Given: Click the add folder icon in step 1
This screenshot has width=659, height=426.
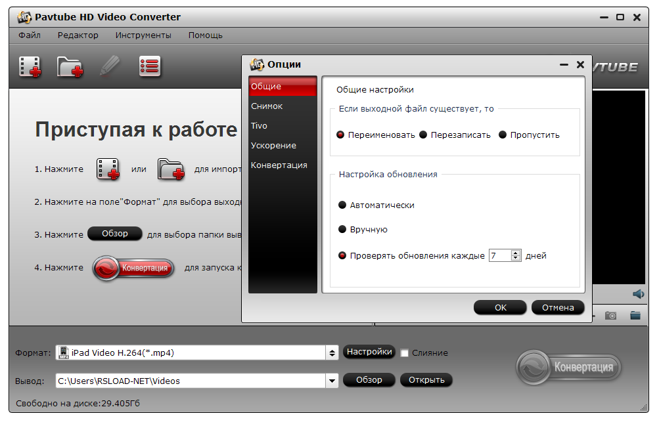Looking at the screenshot, I should 171,169.
